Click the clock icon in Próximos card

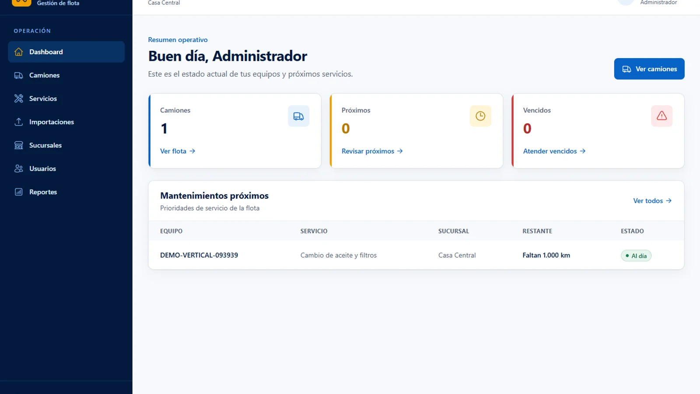coord(480,116)
